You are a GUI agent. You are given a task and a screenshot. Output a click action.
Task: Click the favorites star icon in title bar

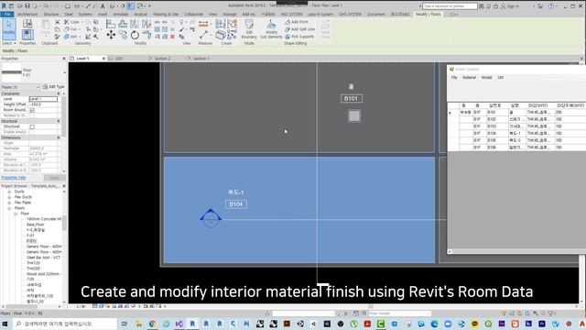(495, 6)
